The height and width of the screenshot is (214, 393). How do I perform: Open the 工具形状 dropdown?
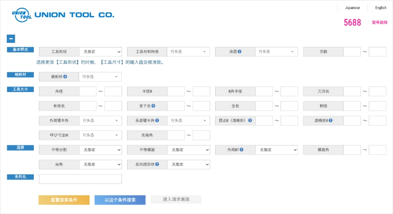click(100, 52)
